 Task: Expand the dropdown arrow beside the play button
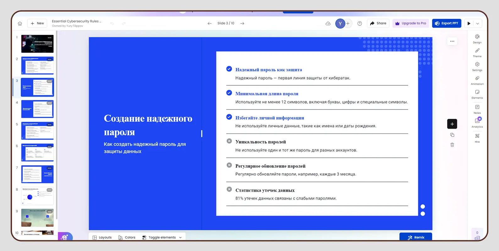(x=477, y=24)
